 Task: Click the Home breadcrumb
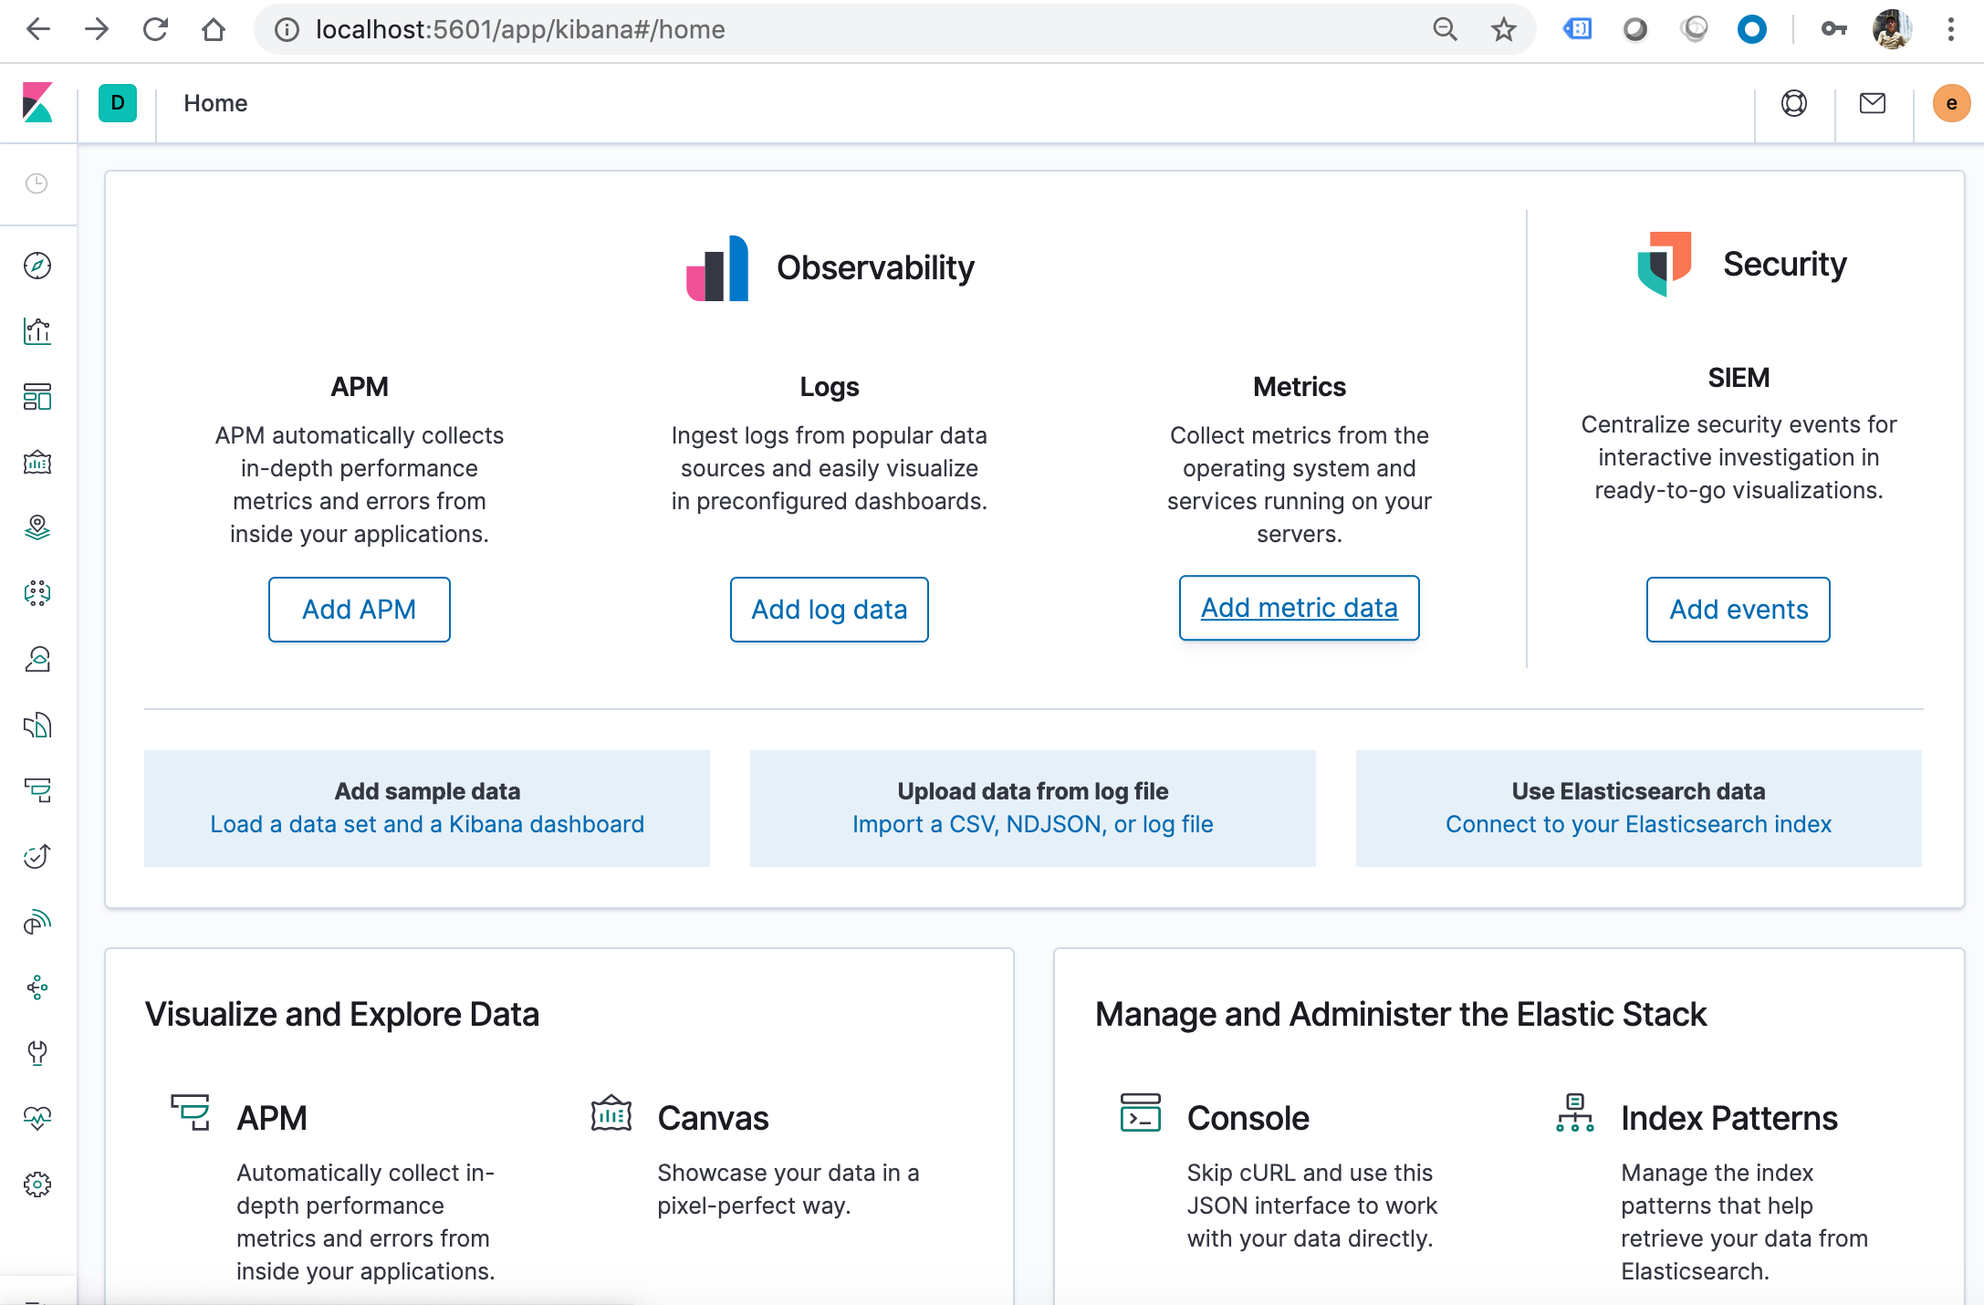[x=215, y=103]
